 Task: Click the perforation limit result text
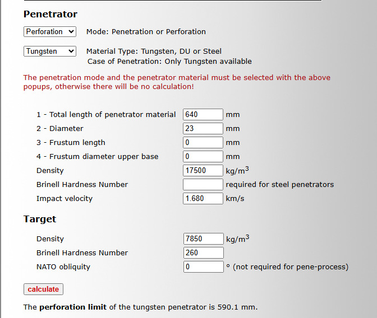[x=140, y=307]
